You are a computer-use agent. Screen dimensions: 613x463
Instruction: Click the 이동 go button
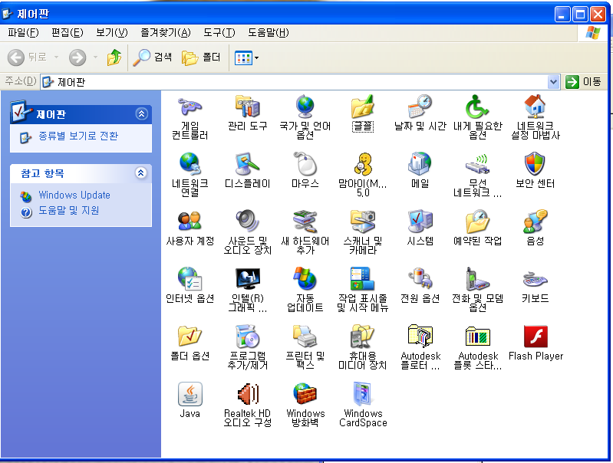click(584, 81)
